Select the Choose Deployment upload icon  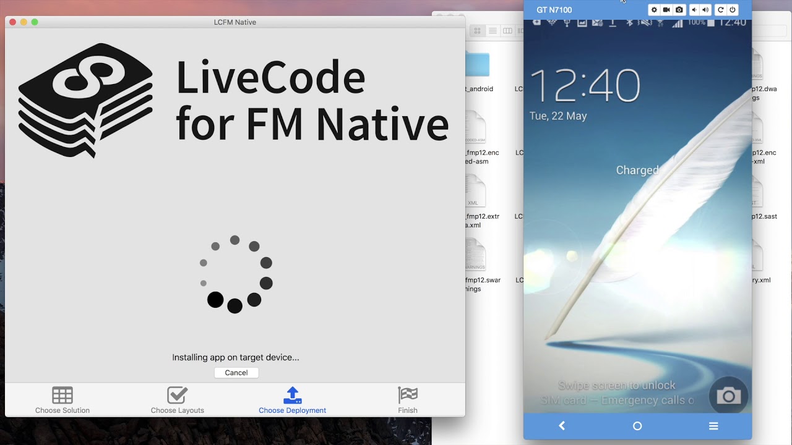pyautogui.click(x=292, y=395)
